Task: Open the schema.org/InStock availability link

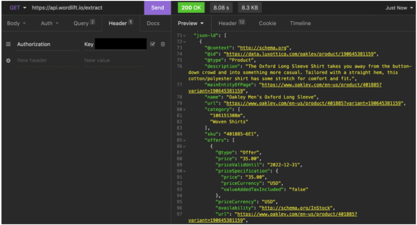Action: point(296,208)
